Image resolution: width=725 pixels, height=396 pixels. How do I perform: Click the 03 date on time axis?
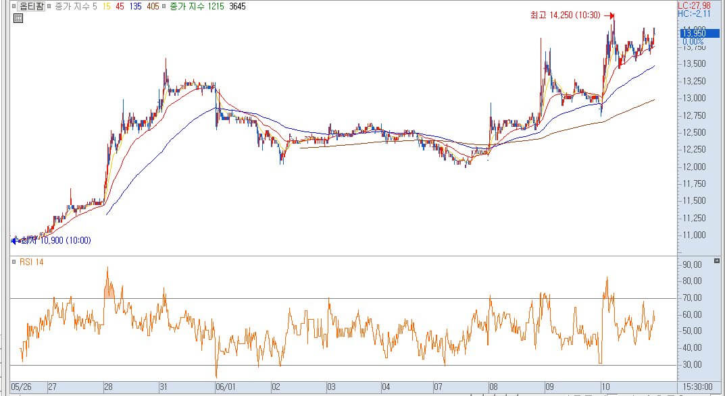coord(331,387)
